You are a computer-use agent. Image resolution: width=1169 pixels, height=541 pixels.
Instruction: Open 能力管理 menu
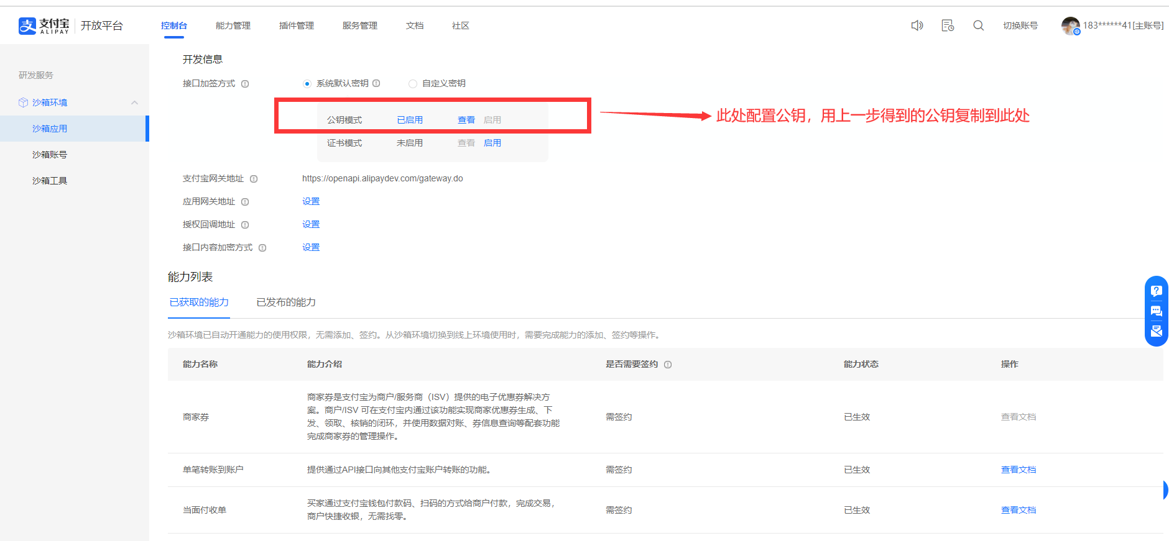[233, 25]
